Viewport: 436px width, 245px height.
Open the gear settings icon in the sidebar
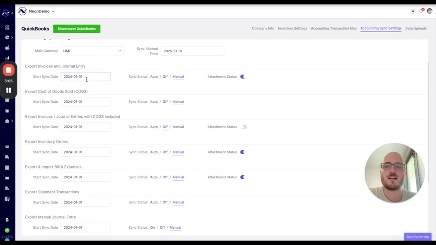7,27
